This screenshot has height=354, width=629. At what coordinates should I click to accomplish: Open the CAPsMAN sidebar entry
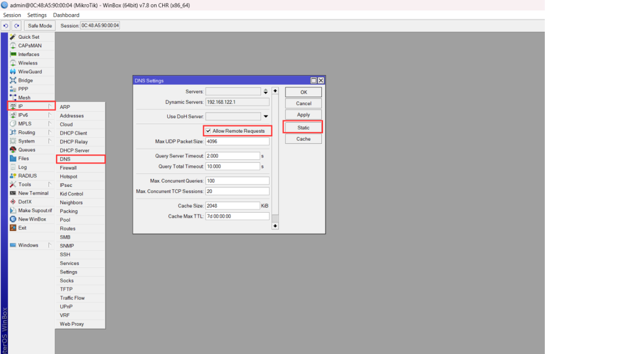28,45
